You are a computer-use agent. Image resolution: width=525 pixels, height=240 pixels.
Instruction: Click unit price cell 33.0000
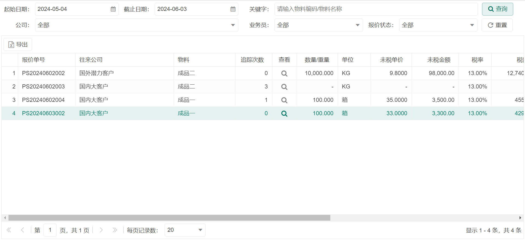point(397,113)
